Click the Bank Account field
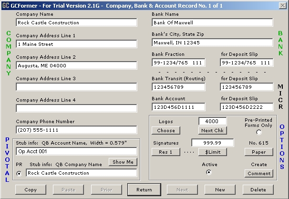 pyautogui.click(x=178, y=107)
